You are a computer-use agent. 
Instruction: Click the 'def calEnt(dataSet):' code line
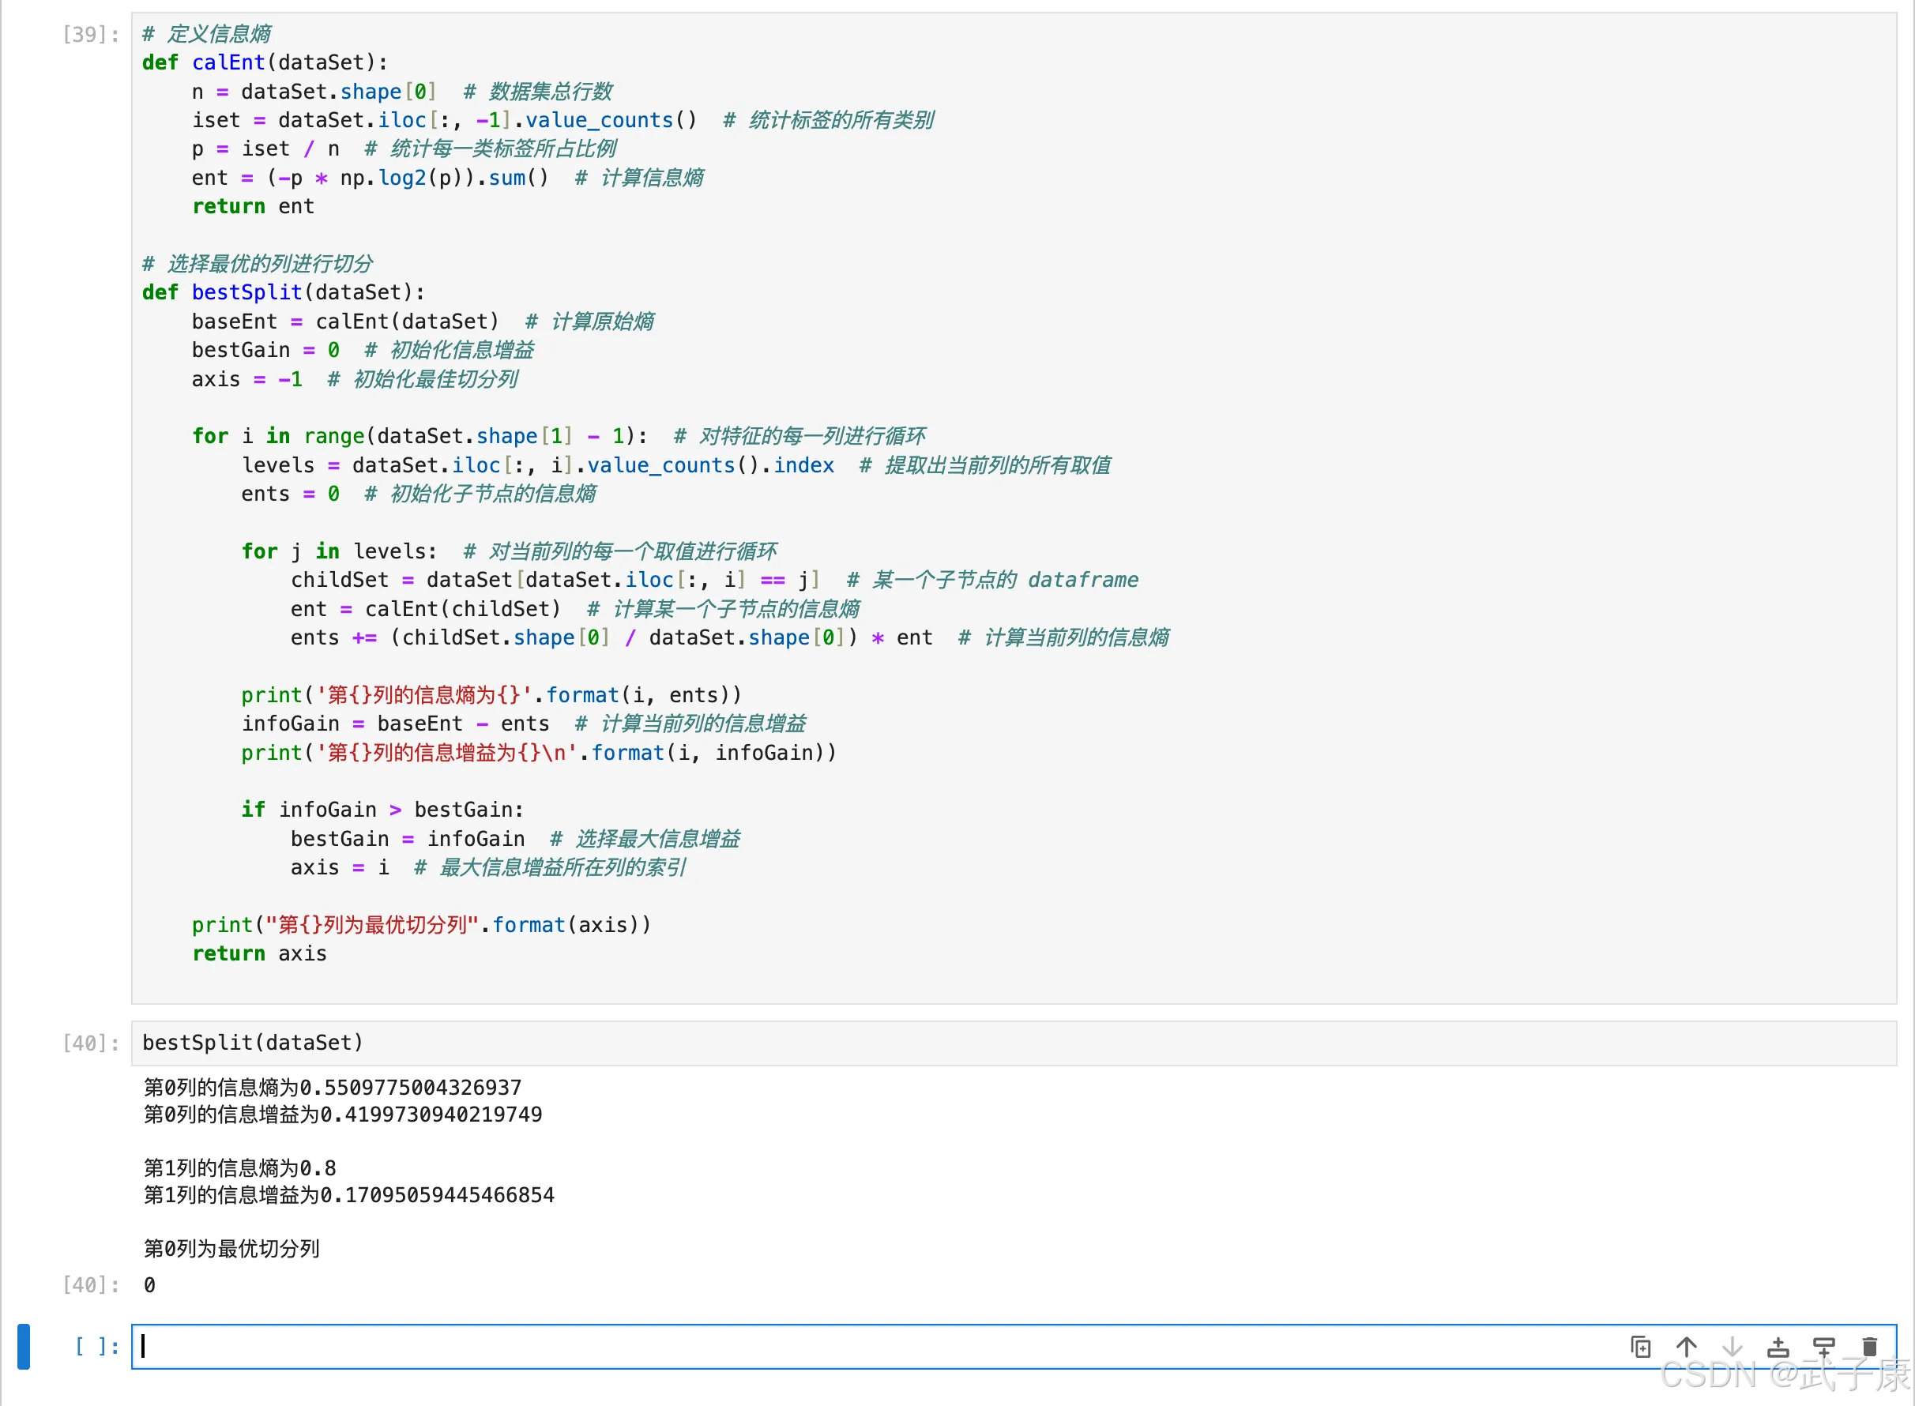tap(265, 62)
